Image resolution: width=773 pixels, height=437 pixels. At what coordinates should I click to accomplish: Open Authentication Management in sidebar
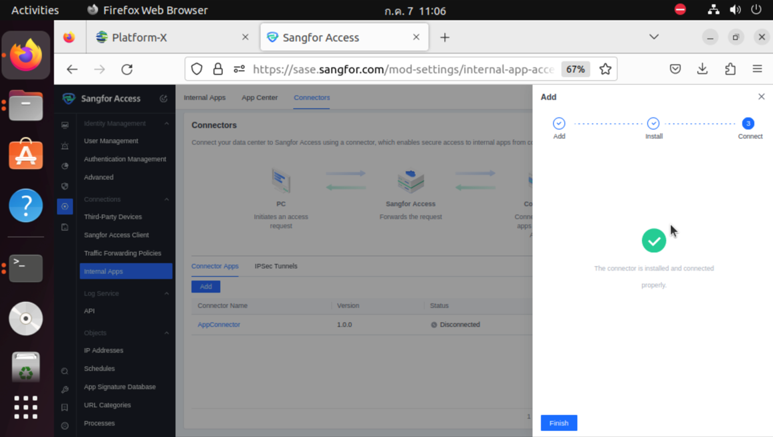[125, 159]
